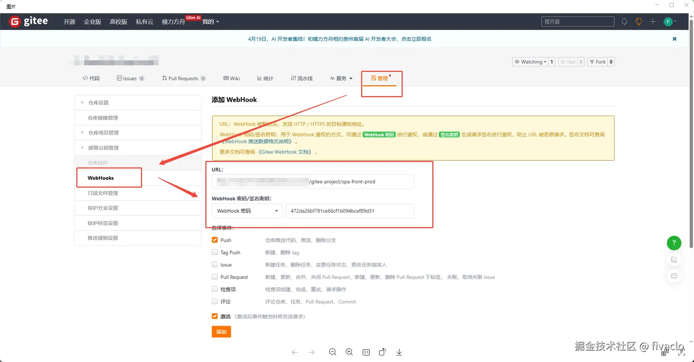Click the floating chat message icon
The width and height of the screenshot is (694, 362).
(674, 276)
